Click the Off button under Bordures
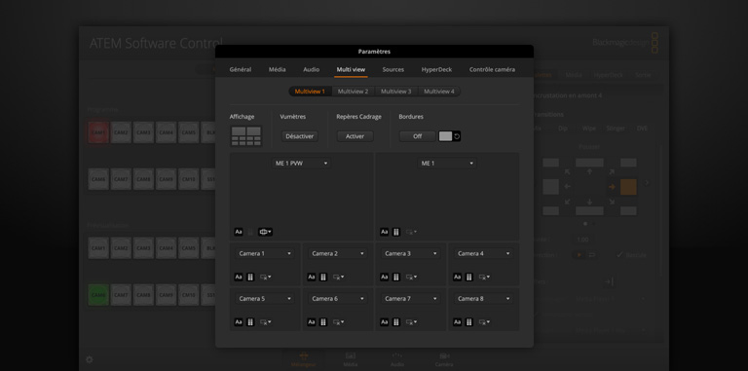 (418, 136)
